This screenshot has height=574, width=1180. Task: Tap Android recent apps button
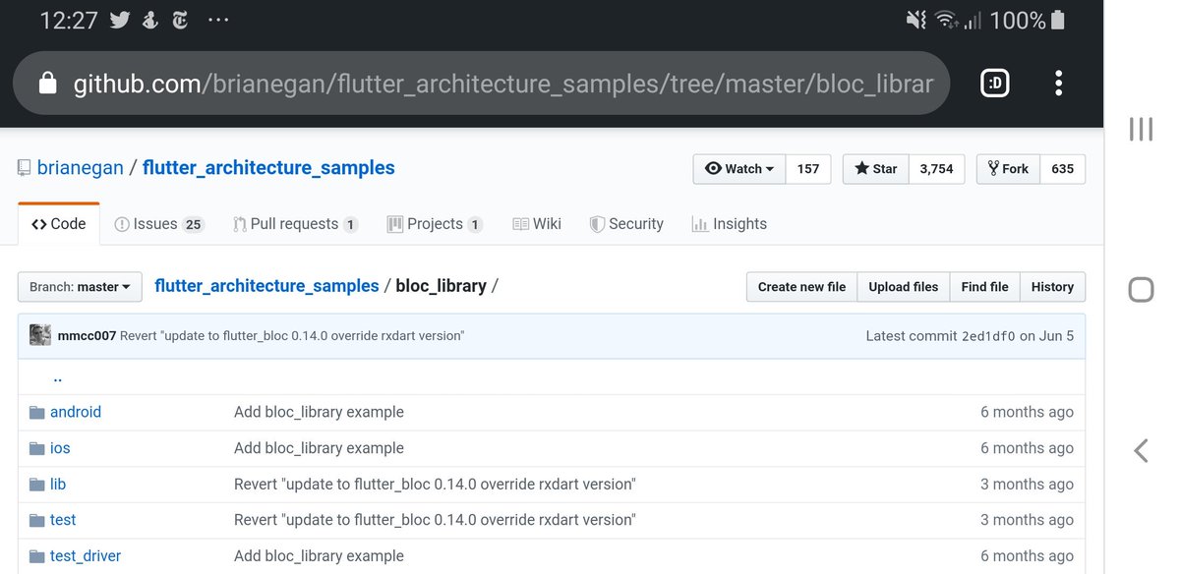(x=1141, y=129)
